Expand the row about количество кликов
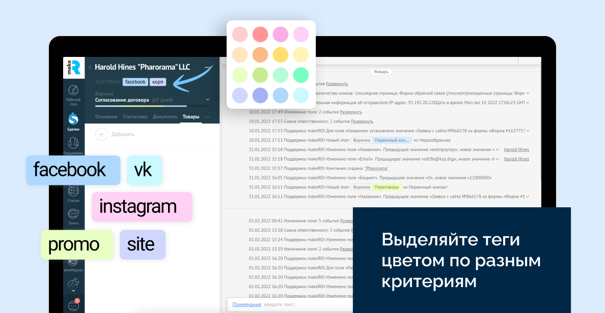 pyautogui.click(x=528, y=93)
